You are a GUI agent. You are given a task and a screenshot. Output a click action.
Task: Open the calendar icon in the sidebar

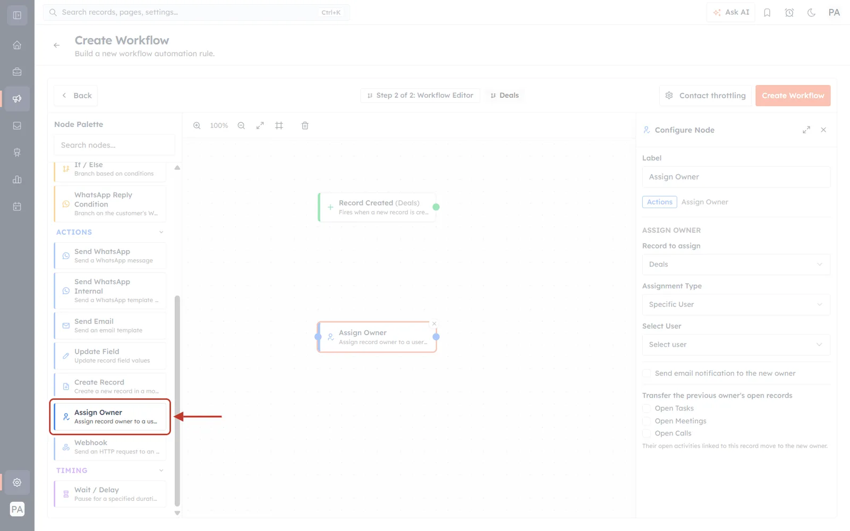[x=17, y=207]
